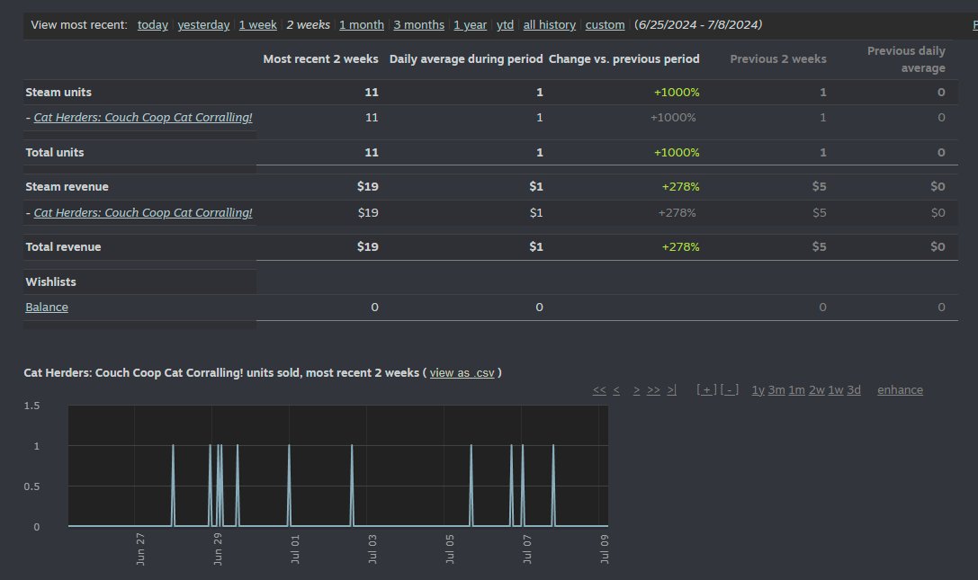The image size is (978, 580).
Task: Click the Change vs. previous period header
Action: pyautogui.click(x=624, y=59)
